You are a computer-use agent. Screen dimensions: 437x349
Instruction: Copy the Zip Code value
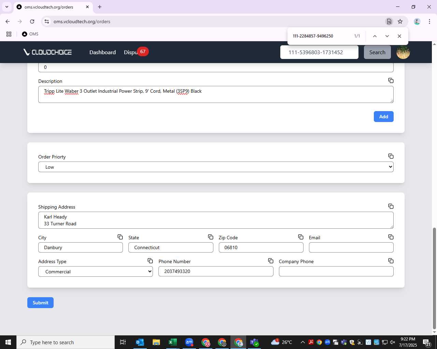(301, 237)
